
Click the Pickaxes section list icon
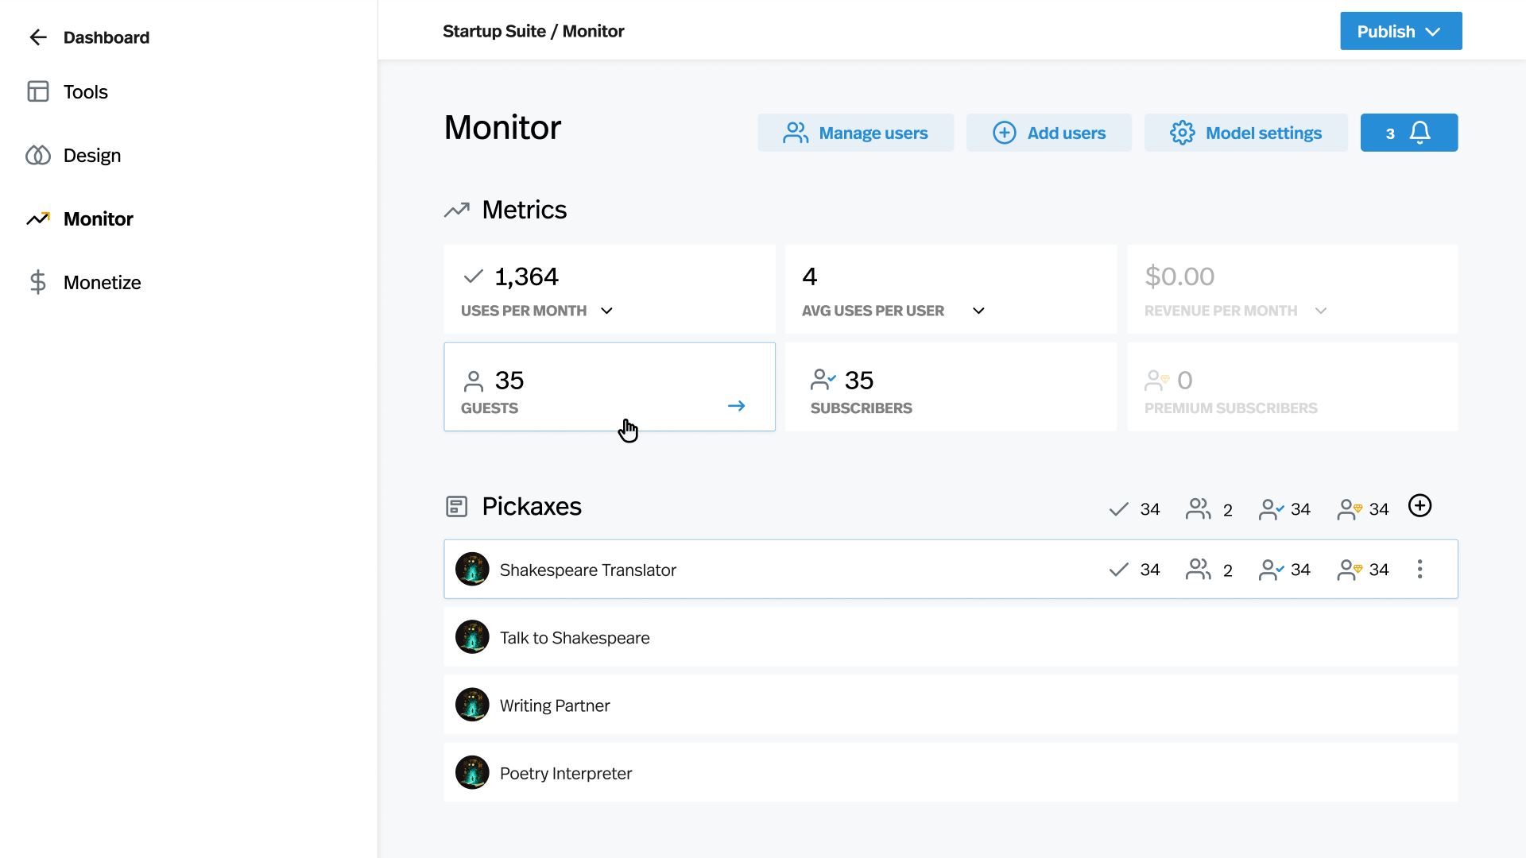pyautogui.click(x=456, y=507)
